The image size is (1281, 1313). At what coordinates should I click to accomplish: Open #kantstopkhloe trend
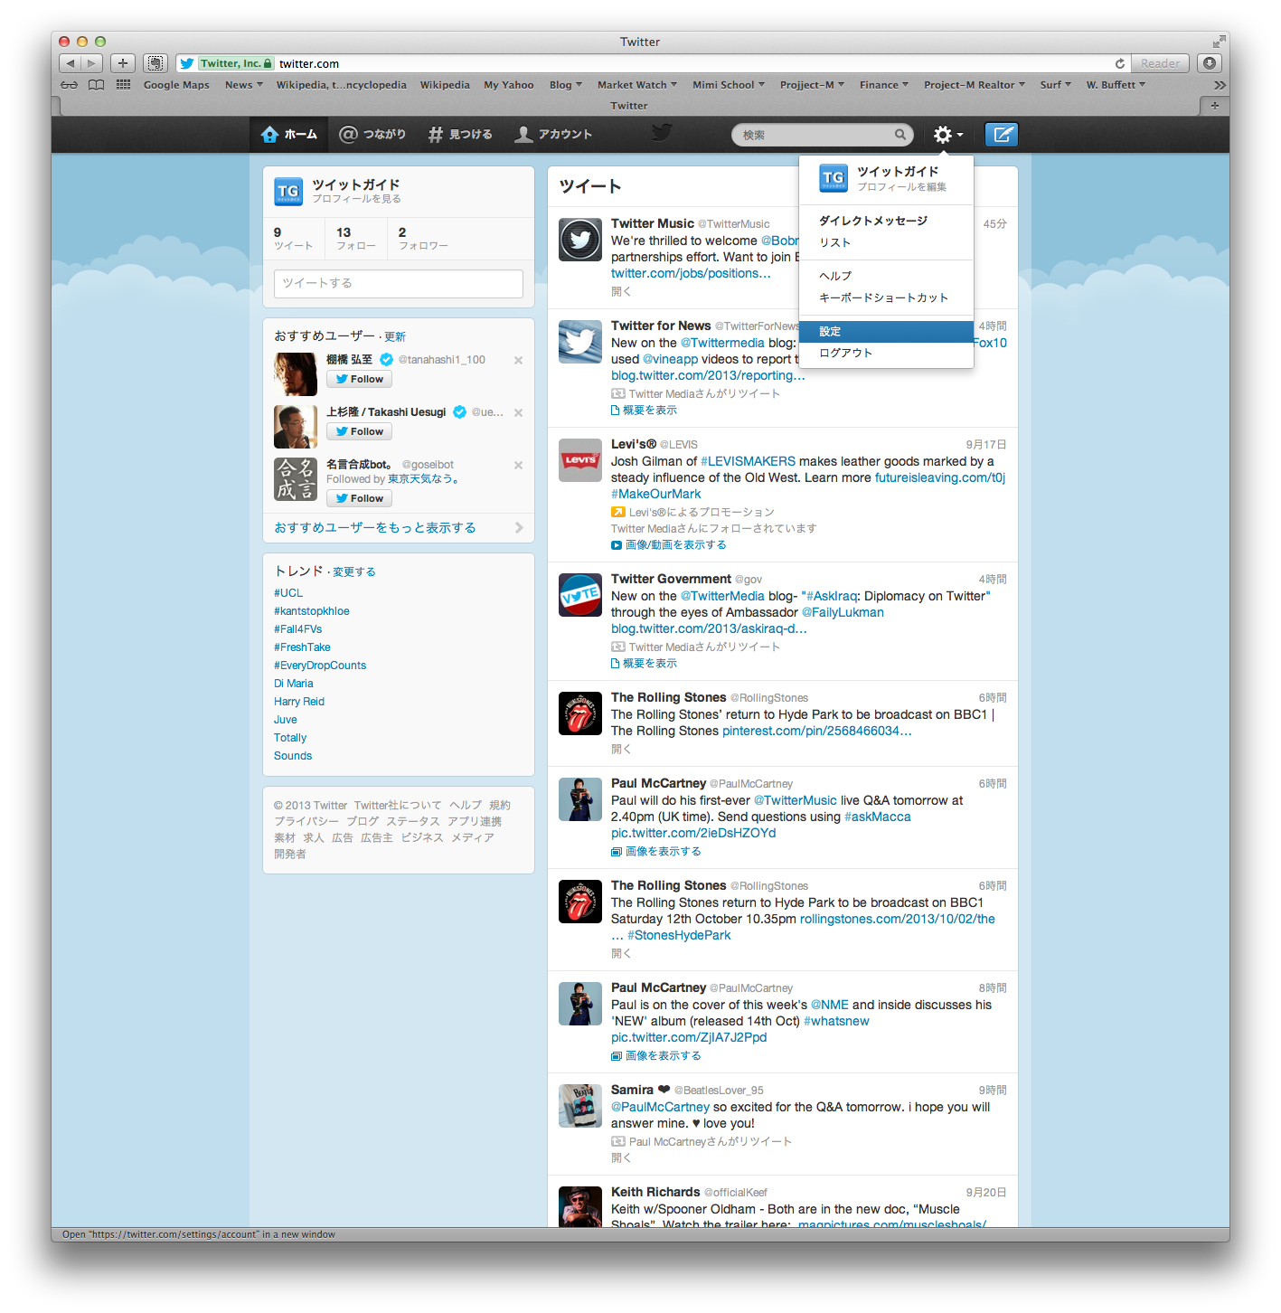click(x=312, y=611)
